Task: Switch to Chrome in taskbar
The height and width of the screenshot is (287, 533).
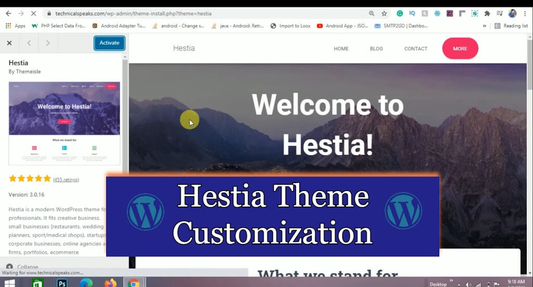Action: 134,283
